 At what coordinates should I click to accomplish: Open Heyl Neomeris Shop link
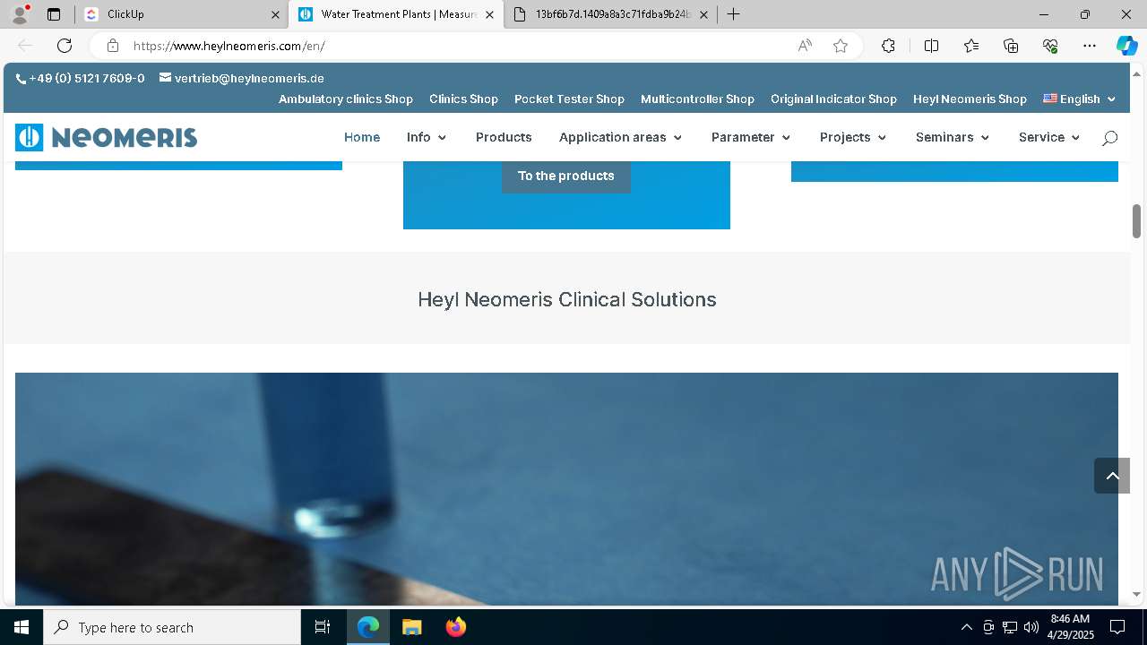point(970,99)
